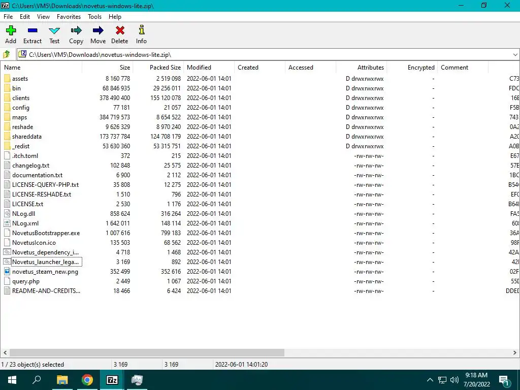Open the Favorites menu
The width and height of the screenshot is (520, 390).
point(69,17)
